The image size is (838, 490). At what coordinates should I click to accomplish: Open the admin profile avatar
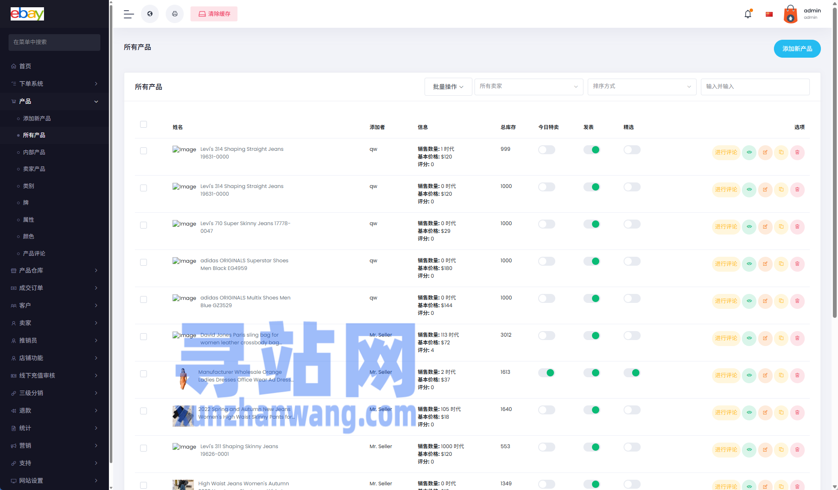click(791, 14)
